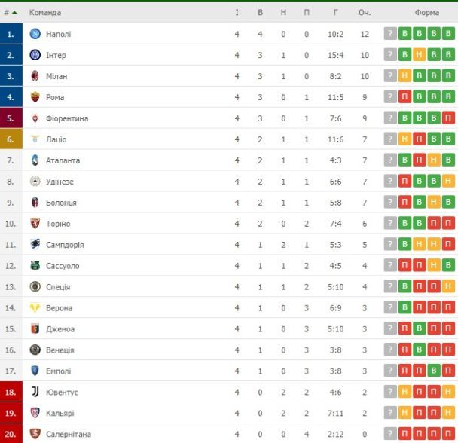Click the Roma team badge
Image resolution: width=458 pixels, height=443 pixels.
click(35, 97)
